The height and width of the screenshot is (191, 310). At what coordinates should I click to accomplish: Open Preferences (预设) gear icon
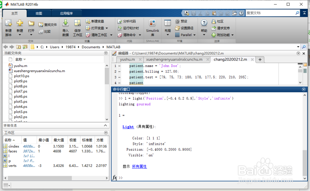[x=178, y=21]
